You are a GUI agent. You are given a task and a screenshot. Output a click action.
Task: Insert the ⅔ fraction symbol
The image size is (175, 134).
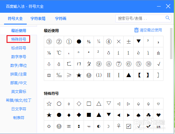click(89, 42)
